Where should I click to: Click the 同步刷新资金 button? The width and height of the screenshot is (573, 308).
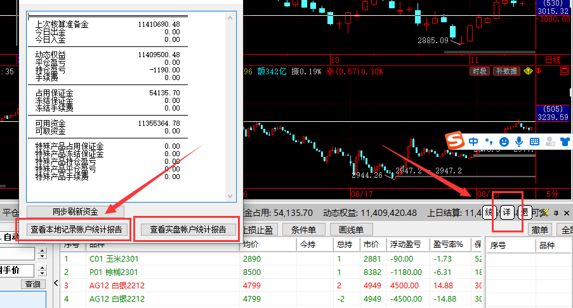(76, 211)
